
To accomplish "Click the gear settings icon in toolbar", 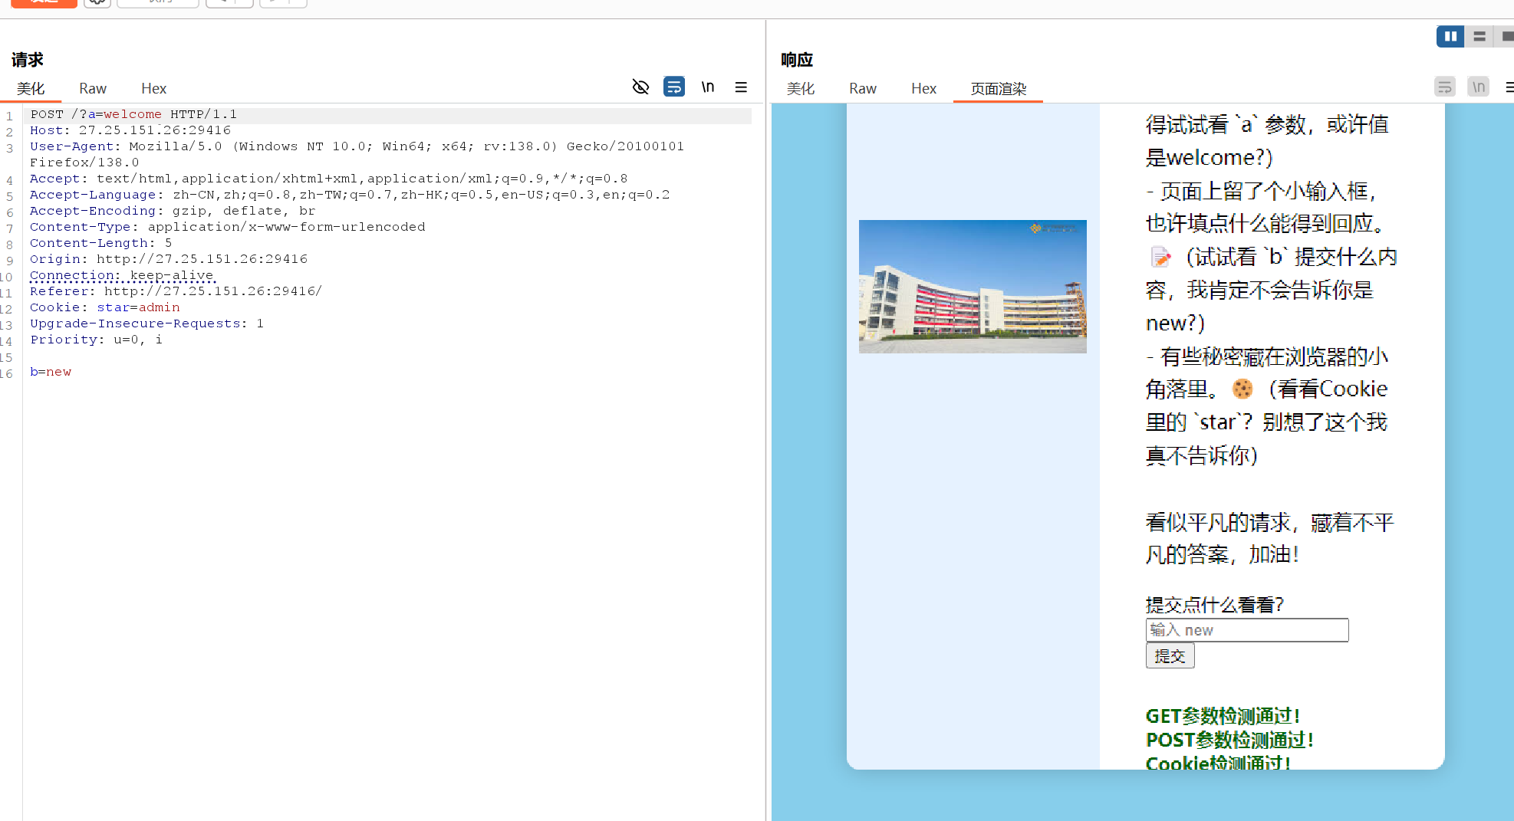I will pos(97,2).
